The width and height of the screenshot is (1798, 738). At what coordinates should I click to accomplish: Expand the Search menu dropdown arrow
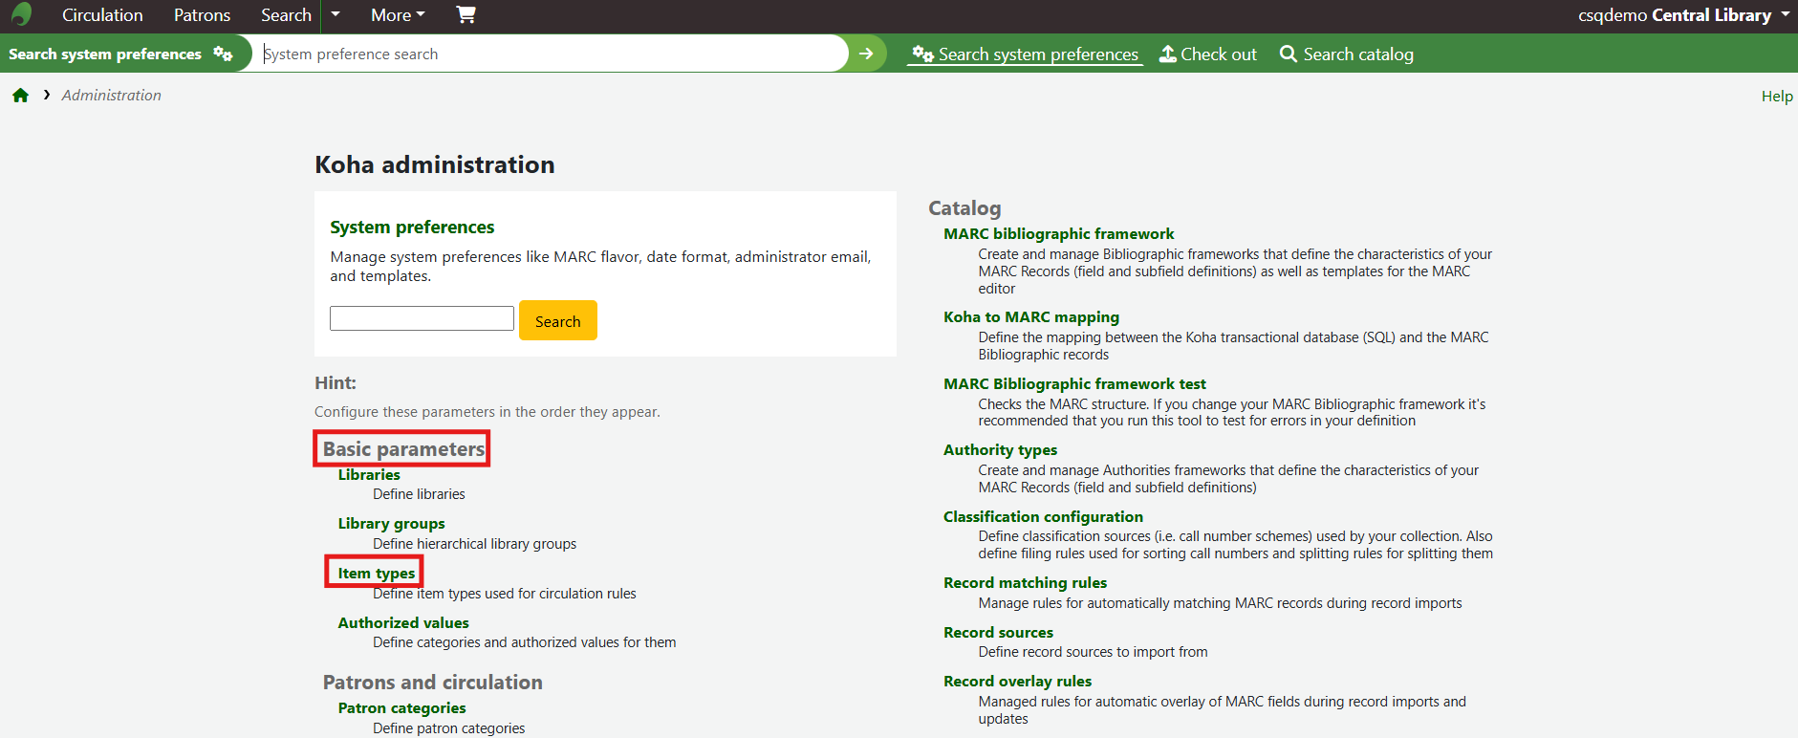(336, 15)
